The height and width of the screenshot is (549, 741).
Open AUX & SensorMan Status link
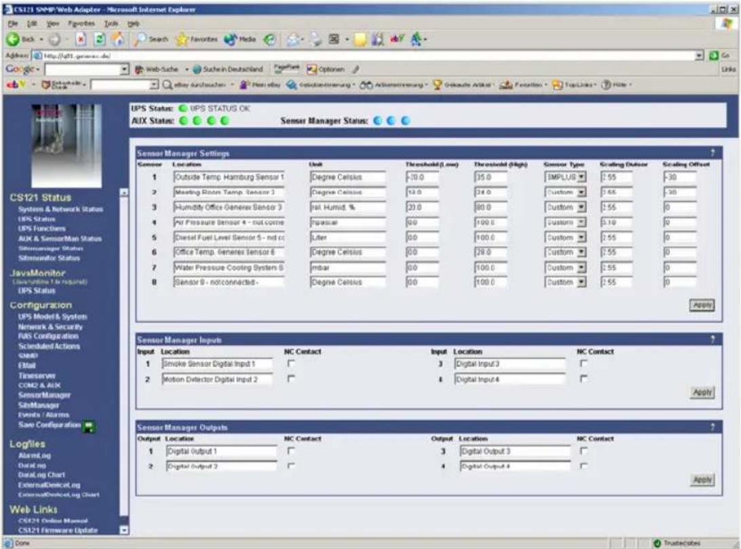[60, 239]
